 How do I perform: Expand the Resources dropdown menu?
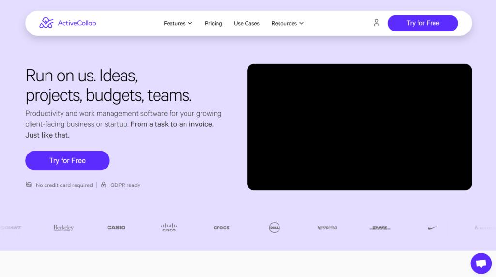pyautogui.click(x=287, y=23)
